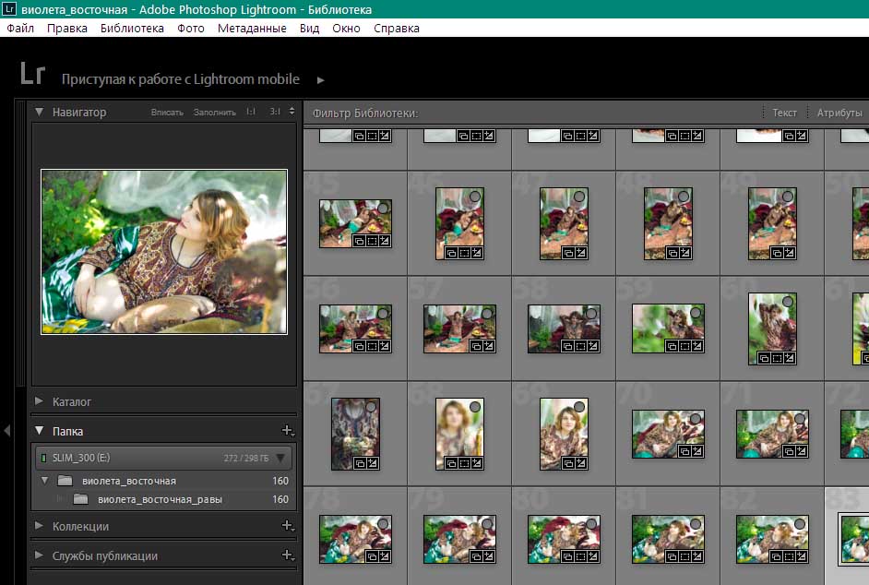The height and width of the screenshot is (585, 869).
Task: Click the arrow after Lightroom mobile title
Action: pyautogui.click(x=321, y=80)
